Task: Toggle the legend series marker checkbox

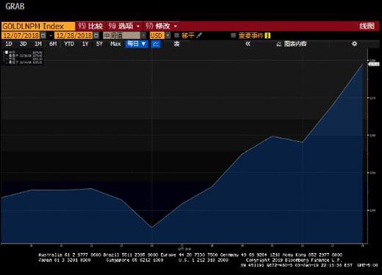Action: 7,52
